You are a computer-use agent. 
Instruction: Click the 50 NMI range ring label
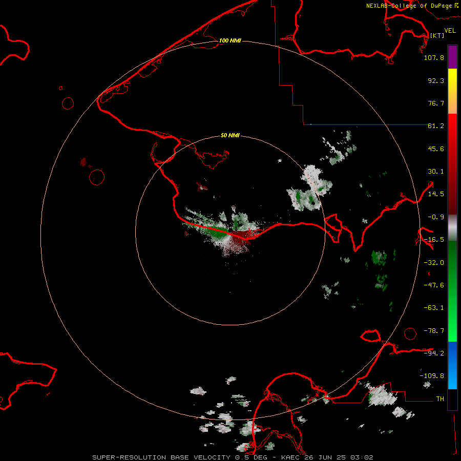[230, 135]
